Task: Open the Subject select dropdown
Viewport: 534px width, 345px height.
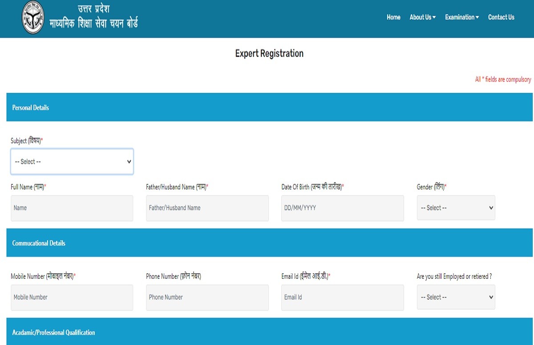Action: coord(72,162)
